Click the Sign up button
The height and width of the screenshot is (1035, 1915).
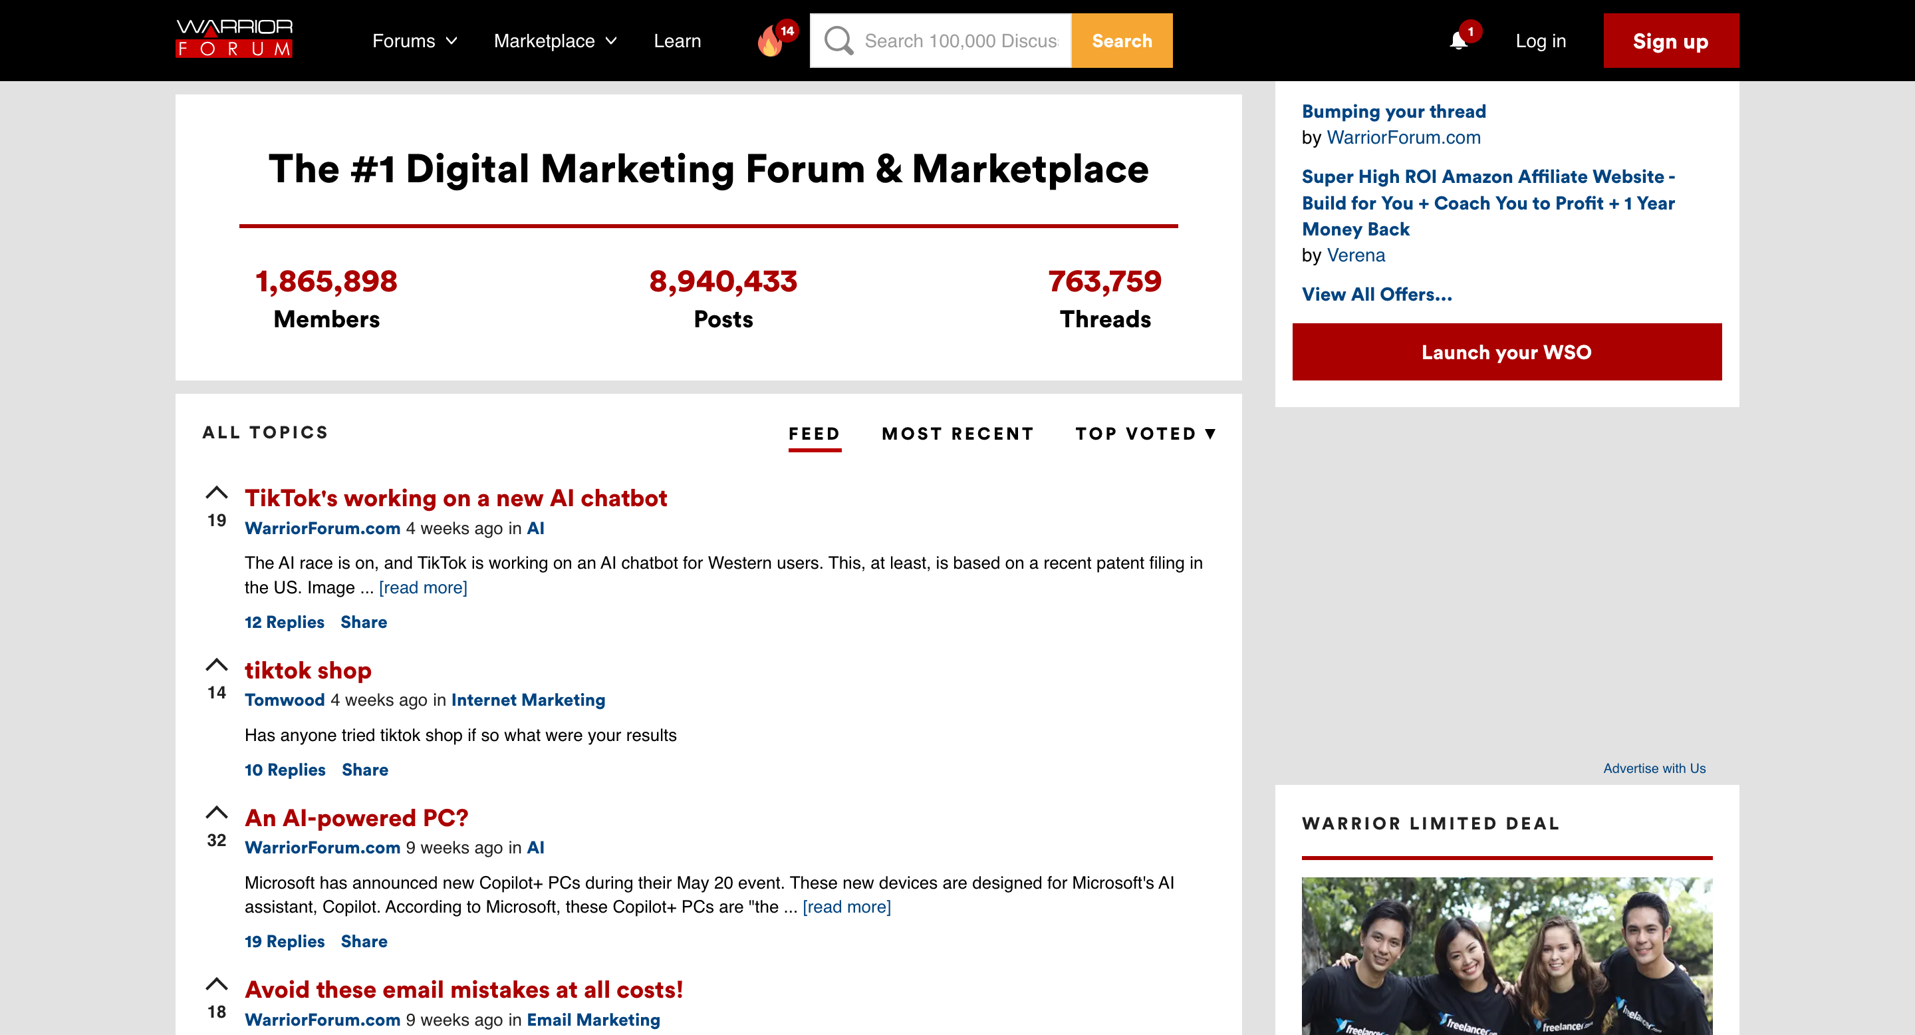[x=1670, y=41]
